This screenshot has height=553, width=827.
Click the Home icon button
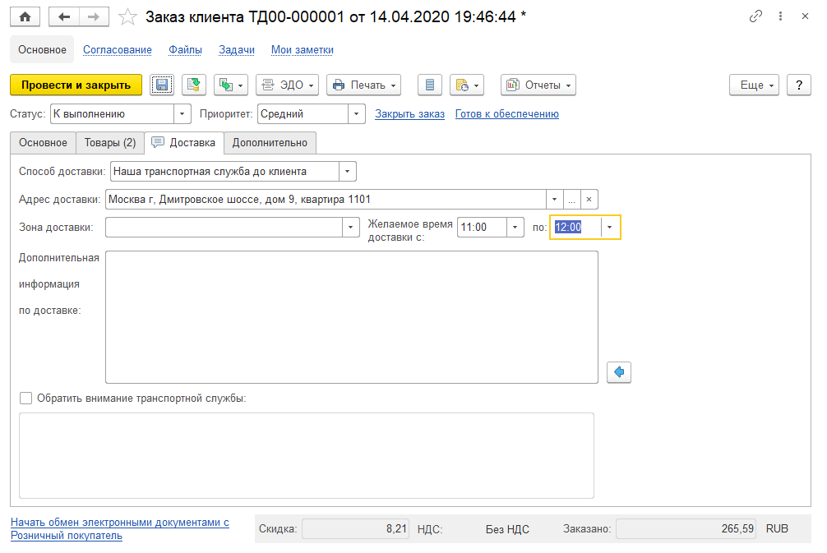click(25, 17)
